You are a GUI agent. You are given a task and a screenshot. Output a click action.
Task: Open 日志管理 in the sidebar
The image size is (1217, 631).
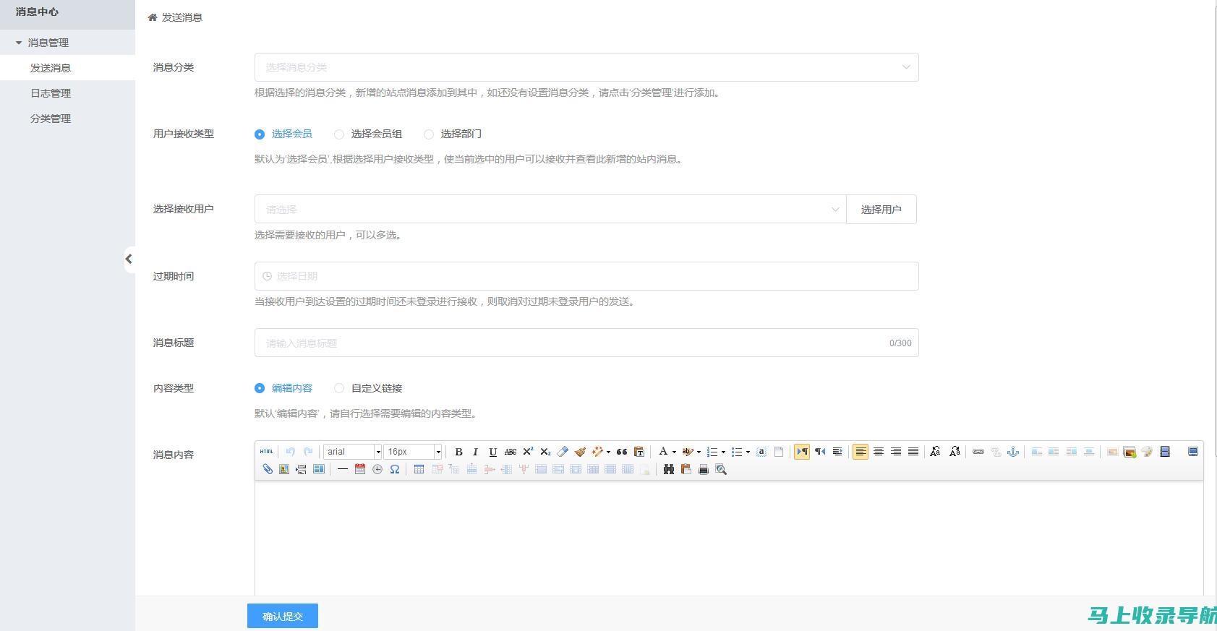(x=51, y=93)
